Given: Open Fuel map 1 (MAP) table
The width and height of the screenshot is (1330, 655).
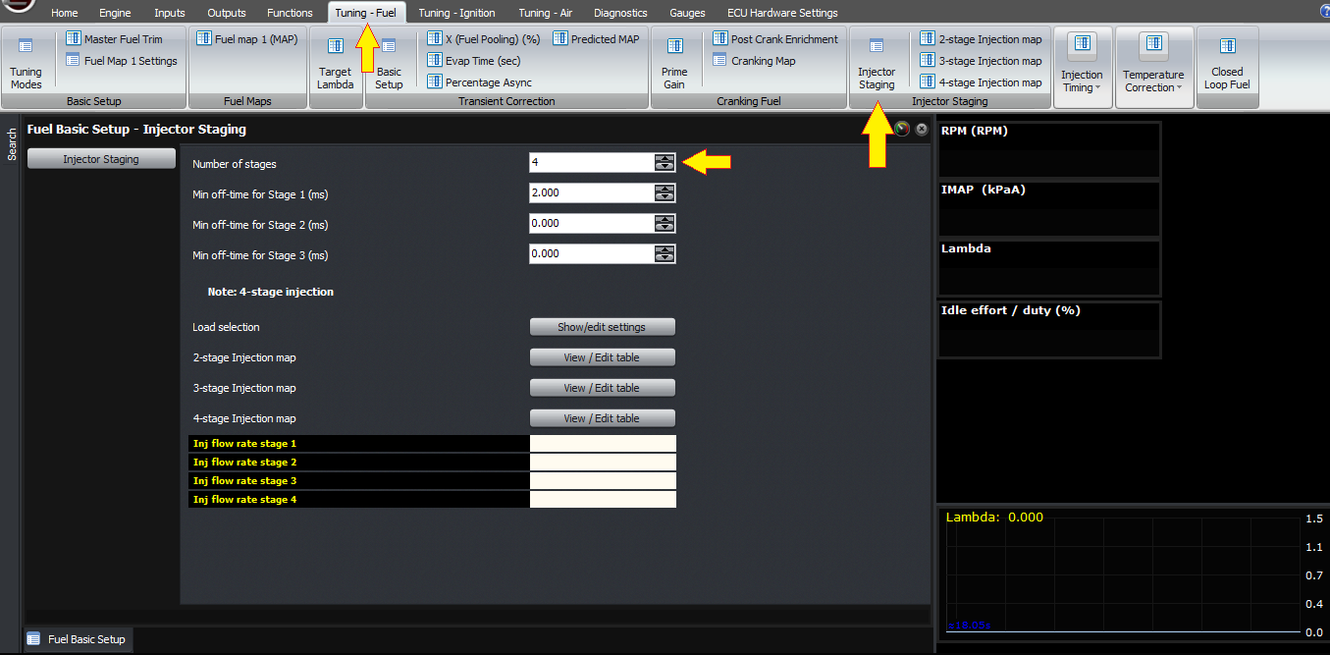Looking at the screenshot, I should click(246, 39).
